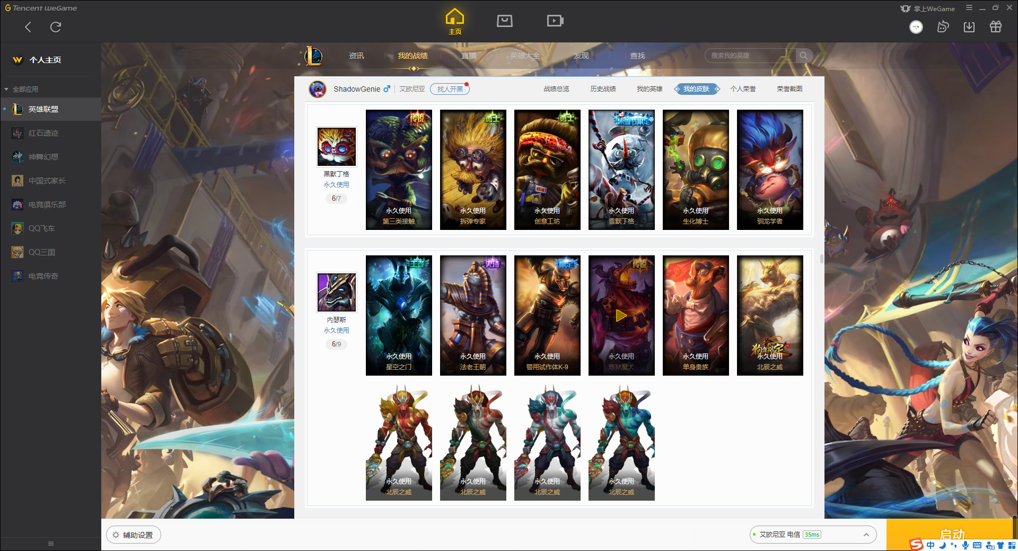Screen dimensions: 1018x551
Task: Select QQ飞车 in the app list
Action: [x=50, y=228]
